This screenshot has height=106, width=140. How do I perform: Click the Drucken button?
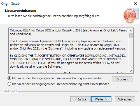122,79
